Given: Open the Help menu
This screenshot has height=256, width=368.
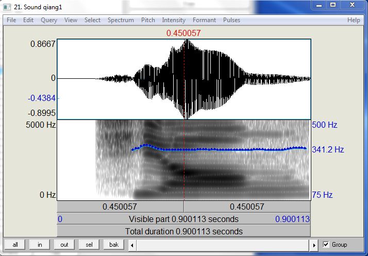Looking at the screenshot, I should tap(354, 20).
